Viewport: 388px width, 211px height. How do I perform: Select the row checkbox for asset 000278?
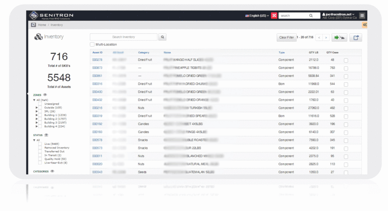(346, 60)
